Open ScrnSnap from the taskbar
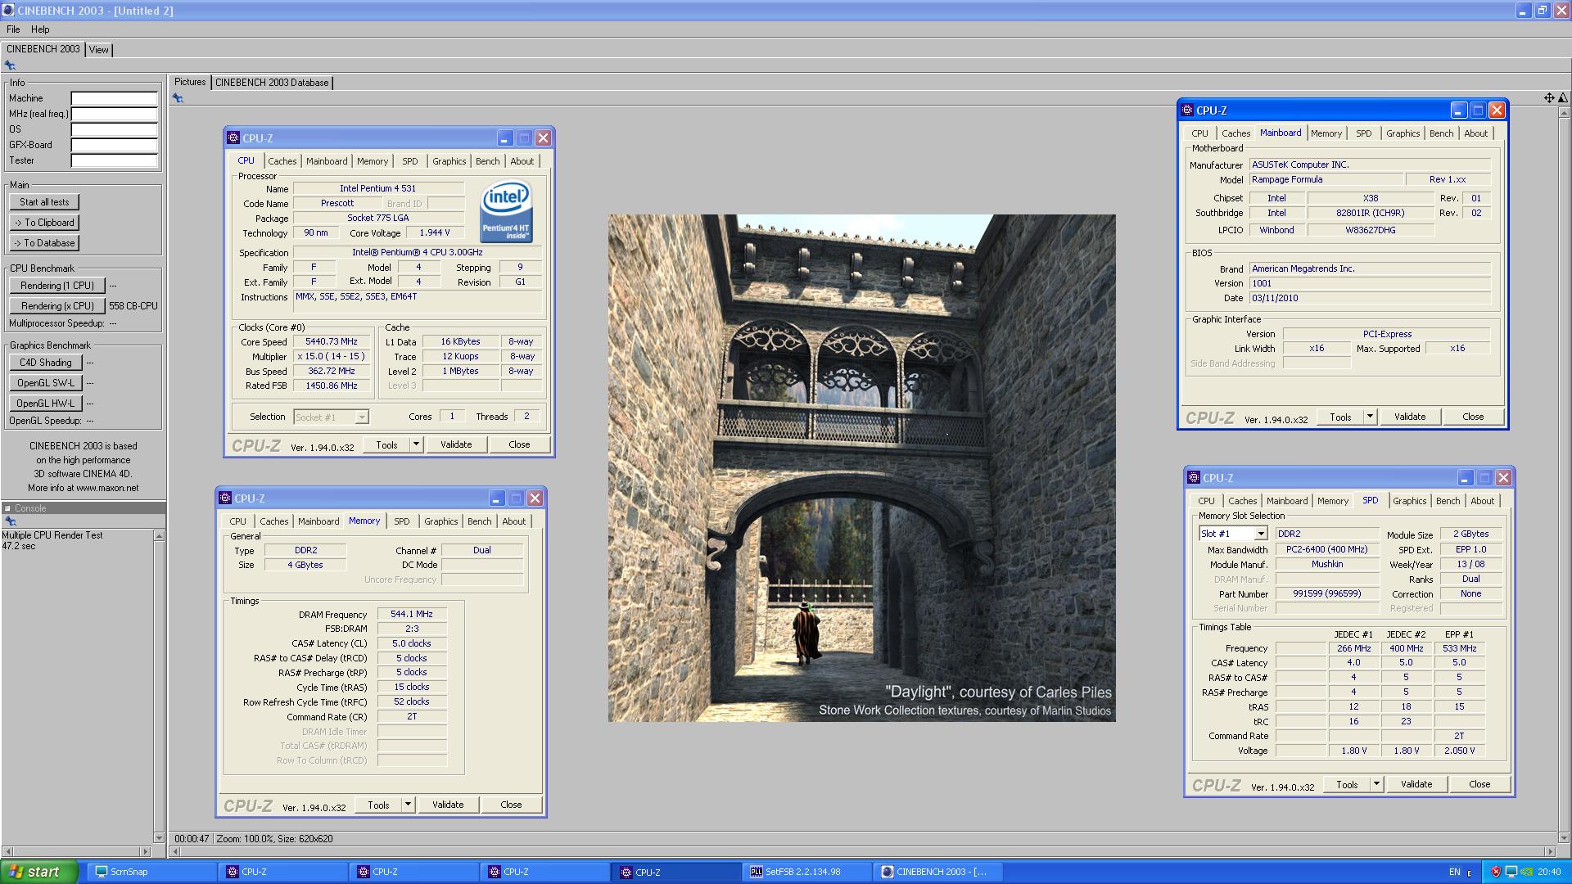 [151, 872]
